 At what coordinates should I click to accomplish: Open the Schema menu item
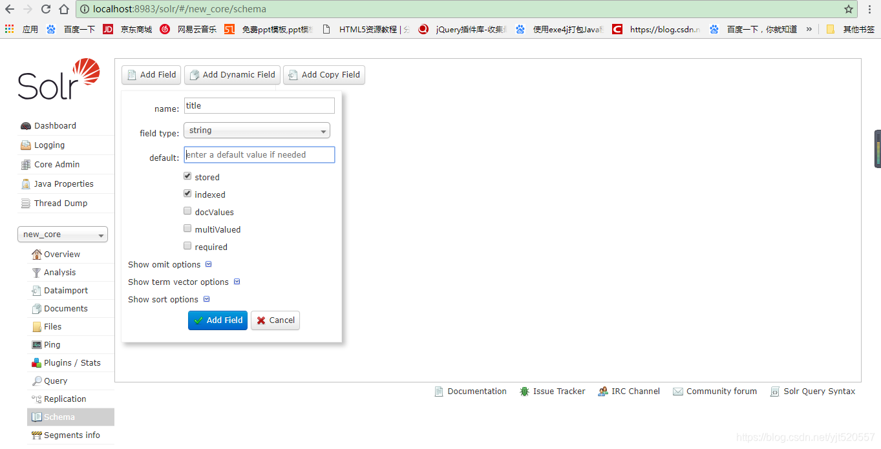tap(71, 417)
